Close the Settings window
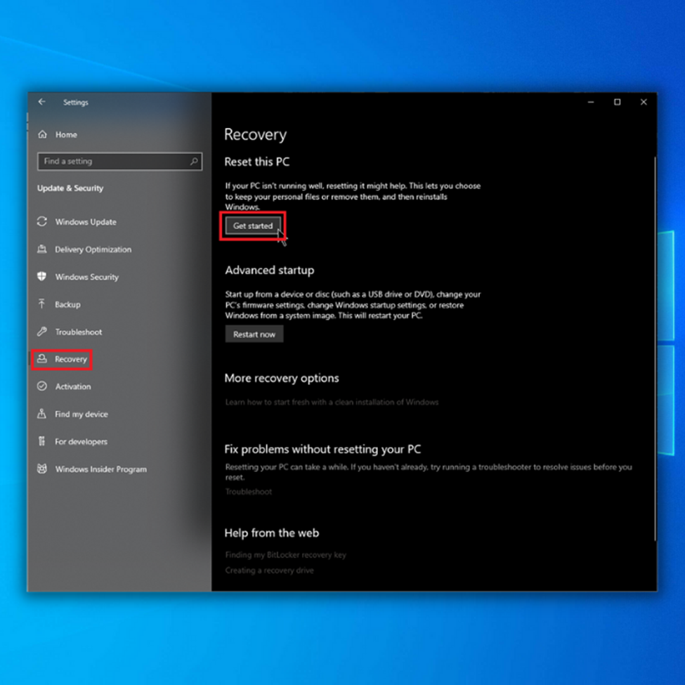The height and width of the screenshot is (685, 685). click(644, 102)
